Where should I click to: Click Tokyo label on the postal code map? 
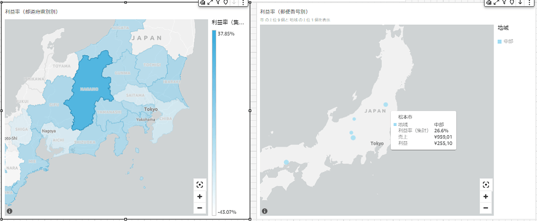point(377,144)
